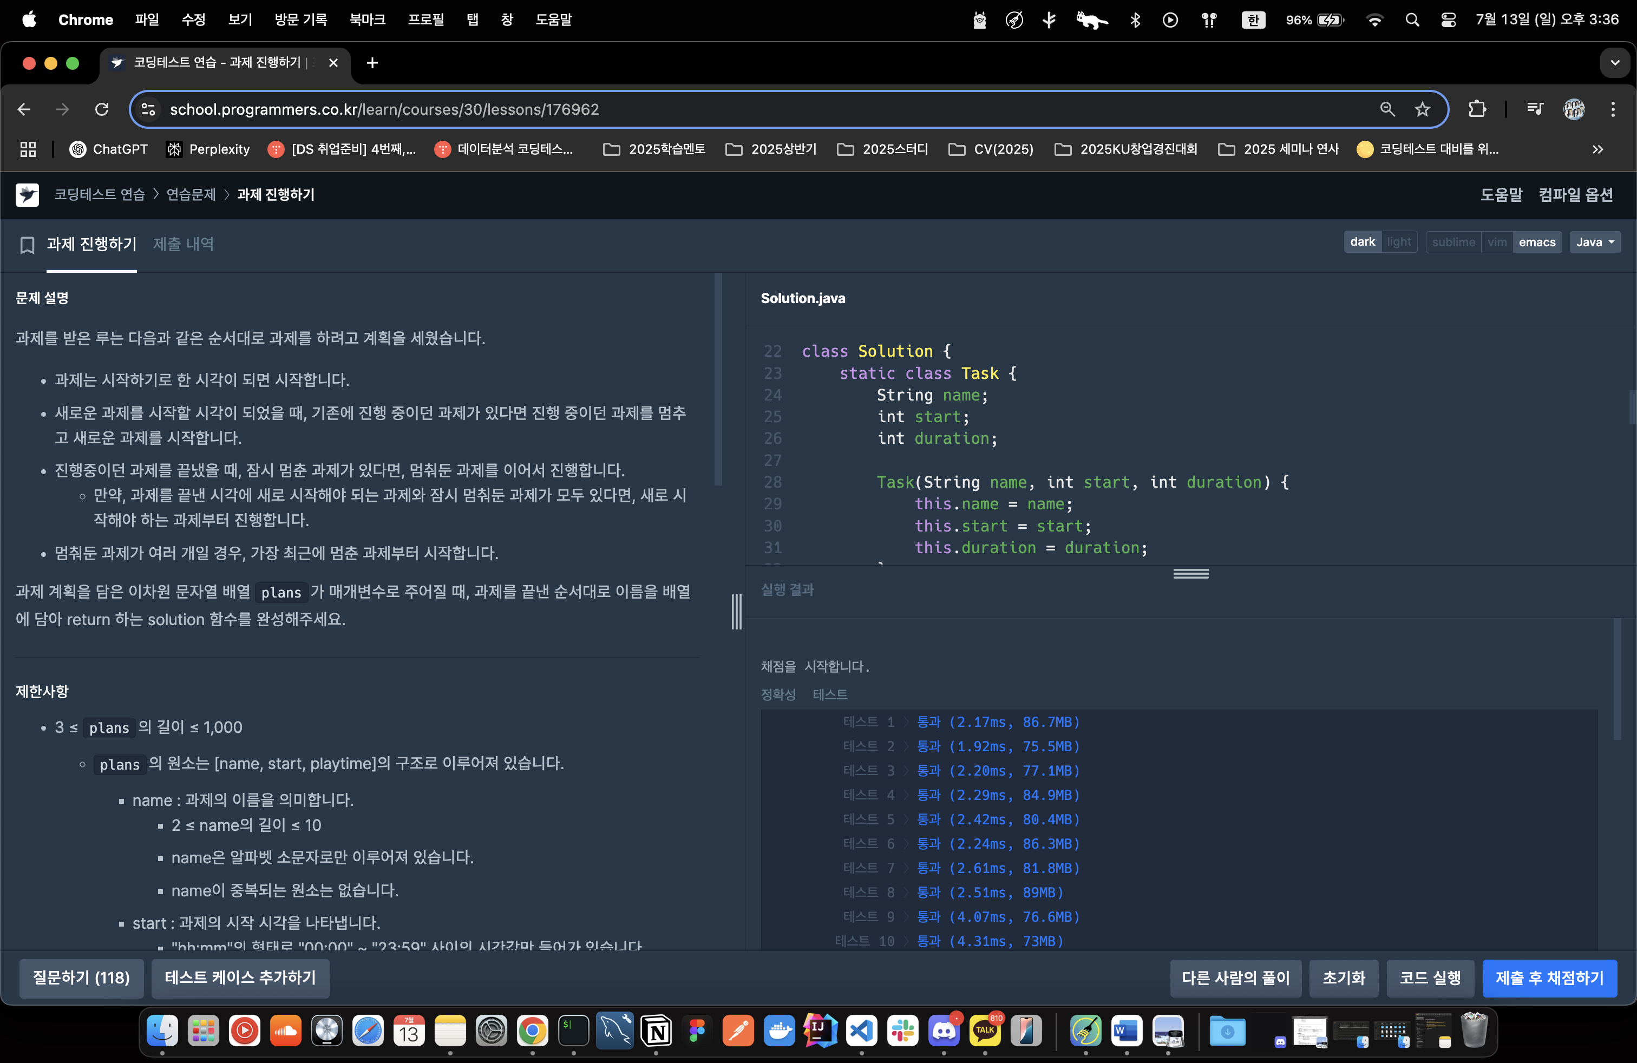Reload the page with the refresh icon

102,109
